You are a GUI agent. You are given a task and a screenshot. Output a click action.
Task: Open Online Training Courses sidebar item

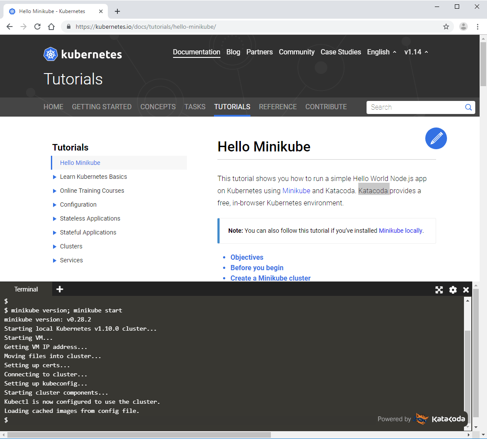click(92, 191)
